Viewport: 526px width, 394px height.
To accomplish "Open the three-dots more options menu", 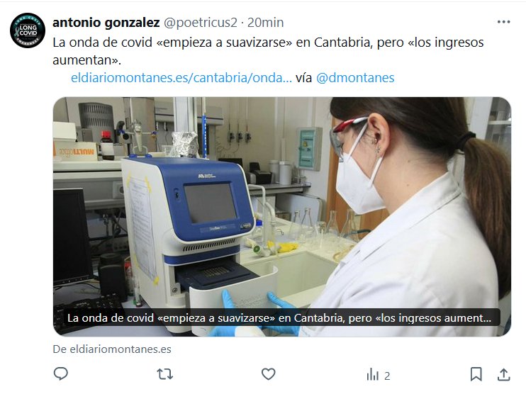I will click(503, 22).
